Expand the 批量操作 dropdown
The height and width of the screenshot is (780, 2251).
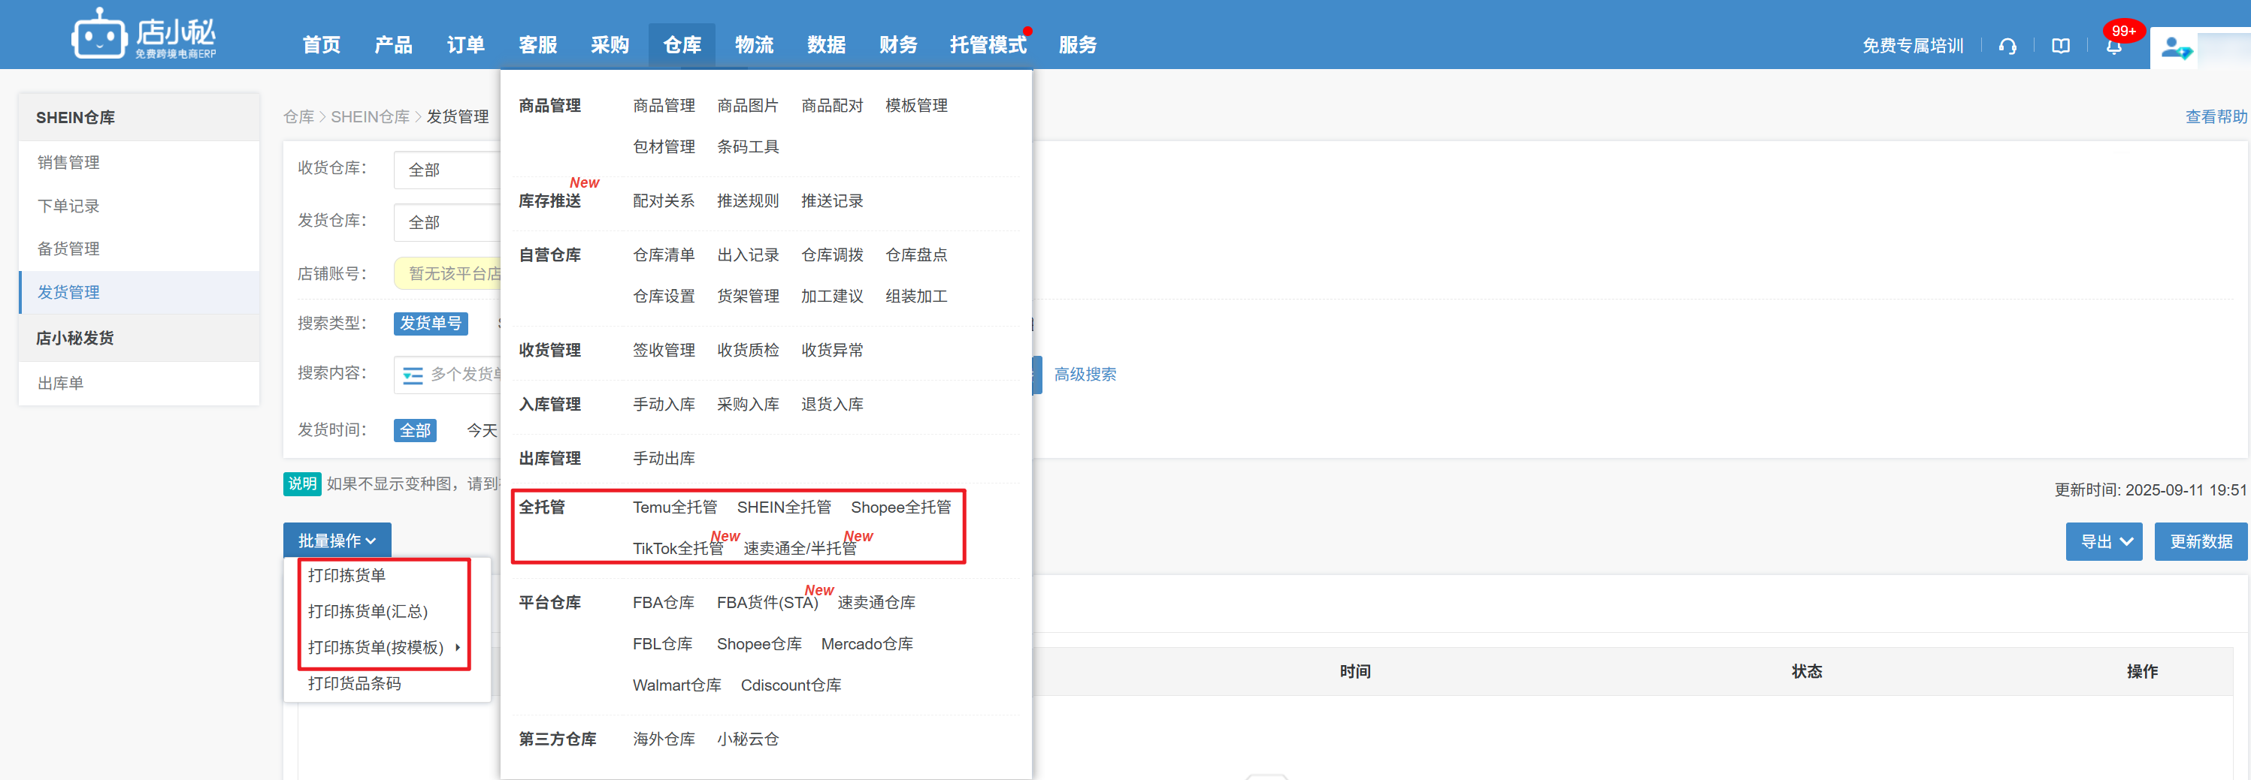pos(337,541)
